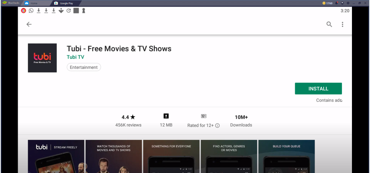370x173 pixels.
Task: Click the Tubi - Free Movies & TV Shows title
Action: pos(119,48)
